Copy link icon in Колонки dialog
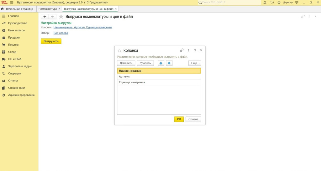Viewport: 321px width, 171px height. (x=182, y=50)
